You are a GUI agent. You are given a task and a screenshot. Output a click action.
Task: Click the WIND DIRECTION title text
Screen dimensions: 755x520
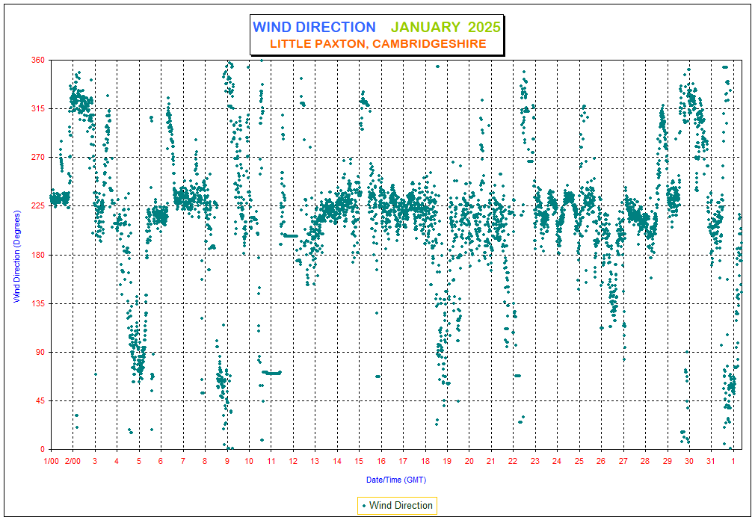pos(314,27)
